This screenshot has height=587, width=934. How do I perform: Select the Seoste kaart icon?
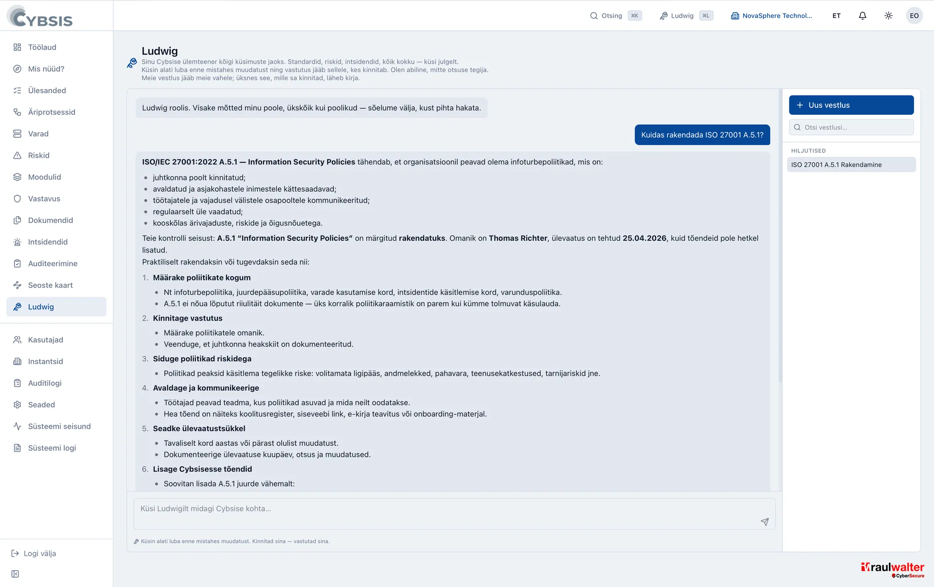pyautogui.click(x=17, y=285)
